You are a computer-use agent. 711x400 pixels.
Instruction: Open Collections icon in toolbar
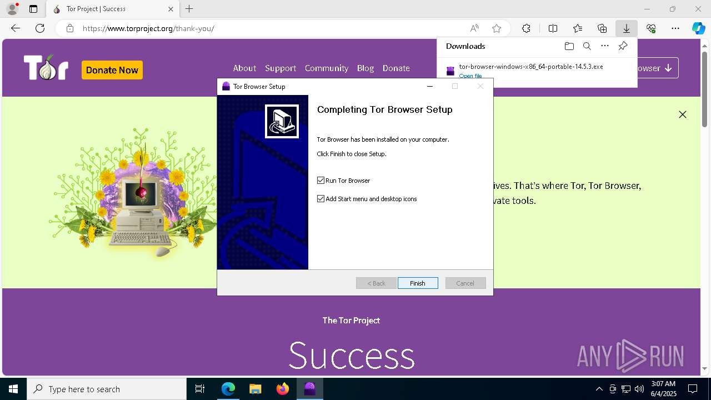coord(602,28)
